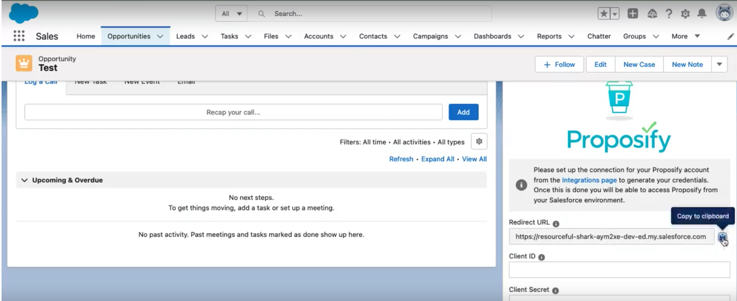
Task: Collapse the Upcoming & Overdue section
Action: [x=25, y=180]
